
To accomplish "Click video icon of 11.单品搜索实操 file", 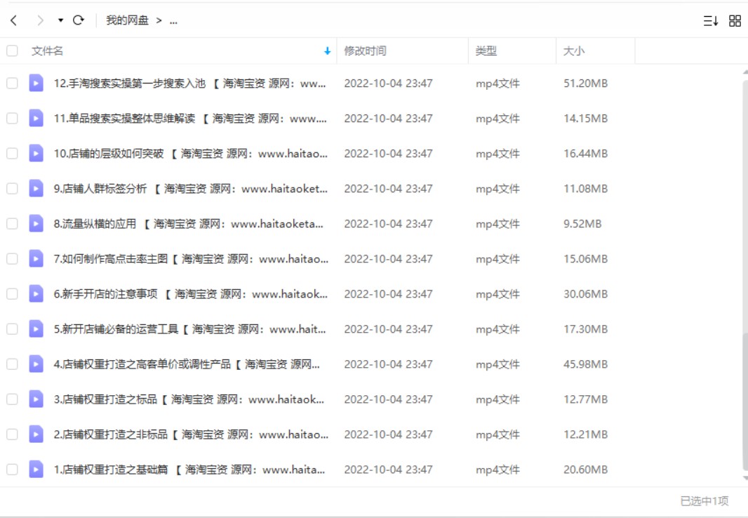I will 36,119.
